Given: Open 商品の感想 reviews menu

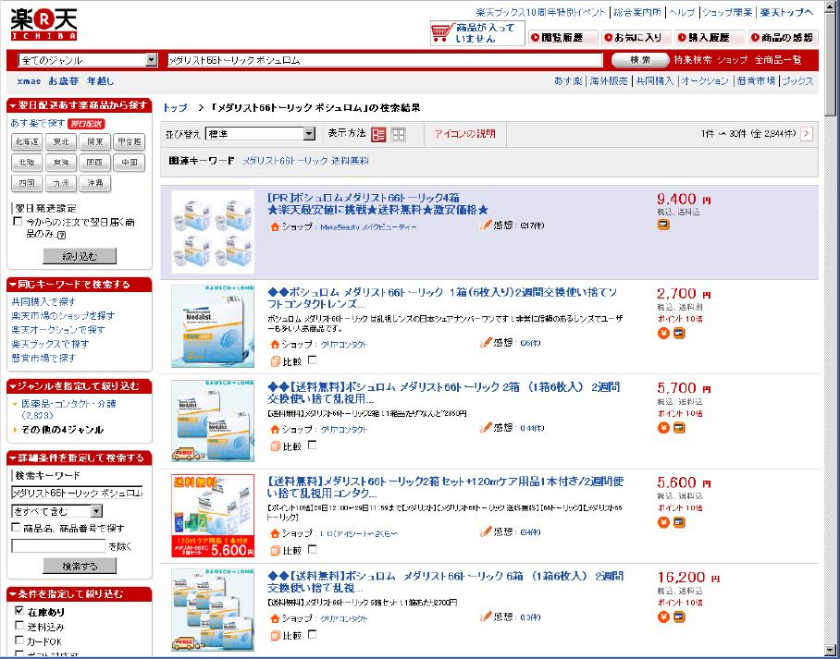Looking at the screenshot, I should tap(783, 38).
